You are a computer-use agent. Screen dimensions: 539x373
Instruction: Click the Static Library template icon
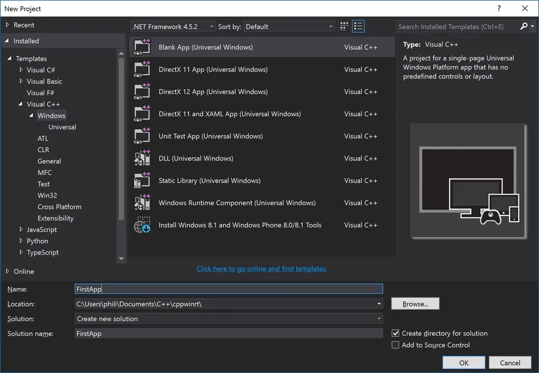pyautogui.click(x=142, y=180)
